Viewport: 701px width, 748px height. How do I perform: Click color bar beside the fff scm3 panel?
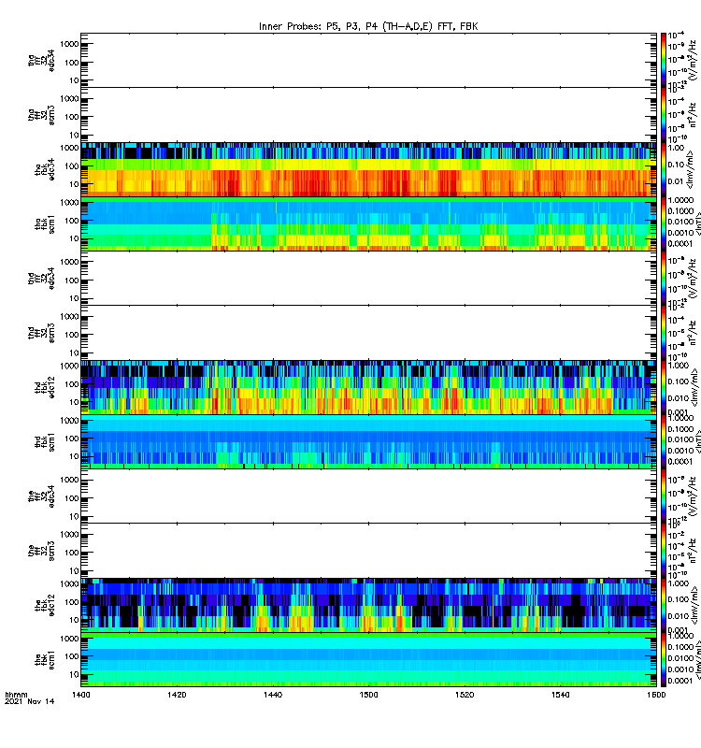(664, 551)
